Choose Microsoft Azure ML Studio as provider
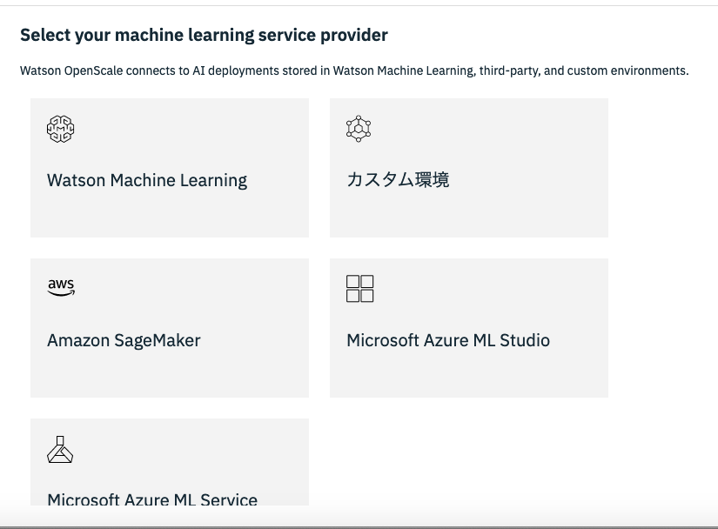718x529 pixels. [x=469, y=327]
